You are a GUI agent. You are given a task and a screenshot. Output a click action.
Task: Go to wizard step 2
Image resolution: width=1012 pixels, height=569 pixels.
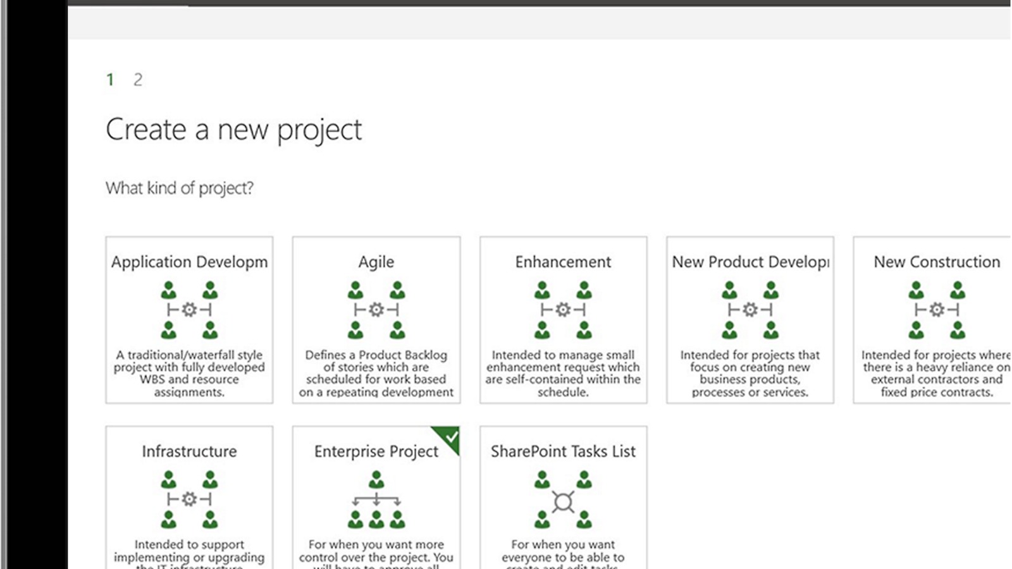point(138,80)
